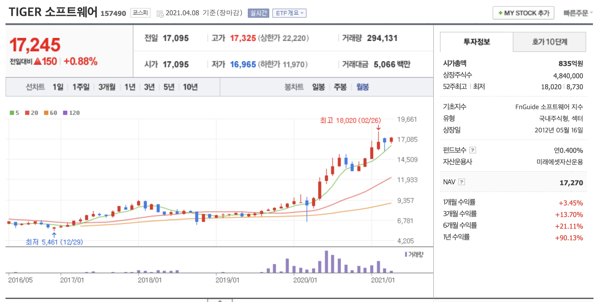Click the 2021/01 x-axis date label
The width and height of the screenshot is (596, 302).
pyautogui.click(x=383, y=280)
